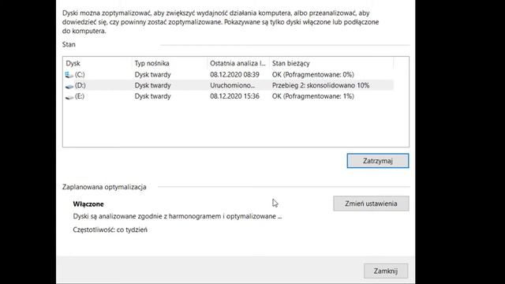This screenshot has height=284, width=505.
Task: Sort by the Dysk column header
Action: [x=98, y=63]
